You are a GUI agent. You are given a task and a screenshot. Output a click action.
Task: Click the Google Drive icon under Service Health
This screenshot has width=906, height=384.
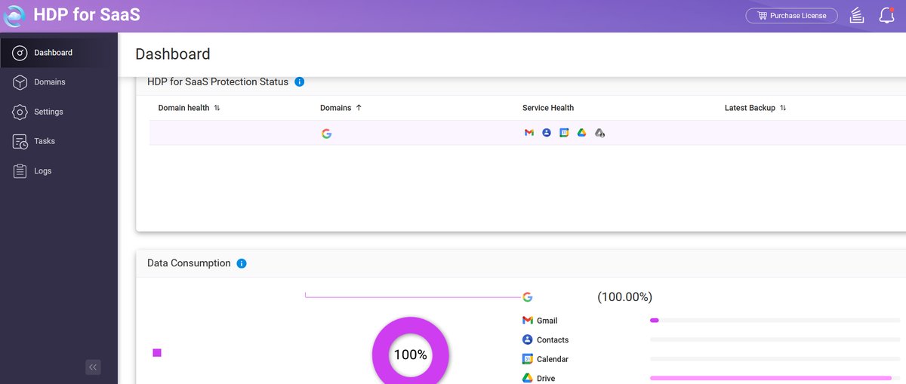click(x=581, y=133)
